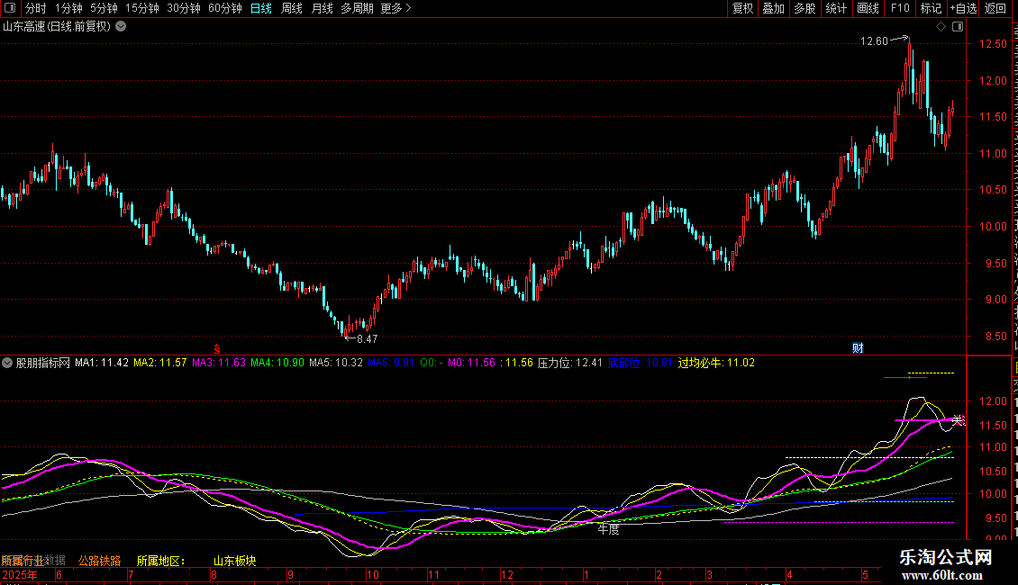Click the 年度 label in indicator pane

pyautogui.click(x=608, y=529)
